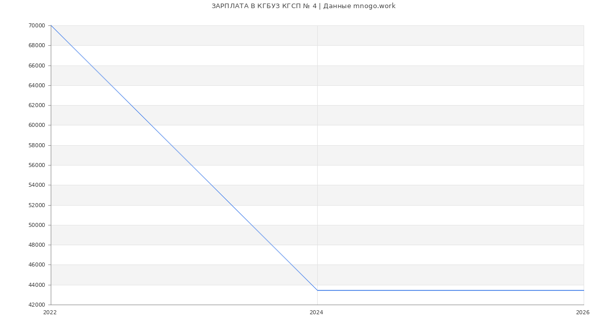Click the line's 2024 data point
Viewport: 609px width, 330px height.
coord(317,290)
